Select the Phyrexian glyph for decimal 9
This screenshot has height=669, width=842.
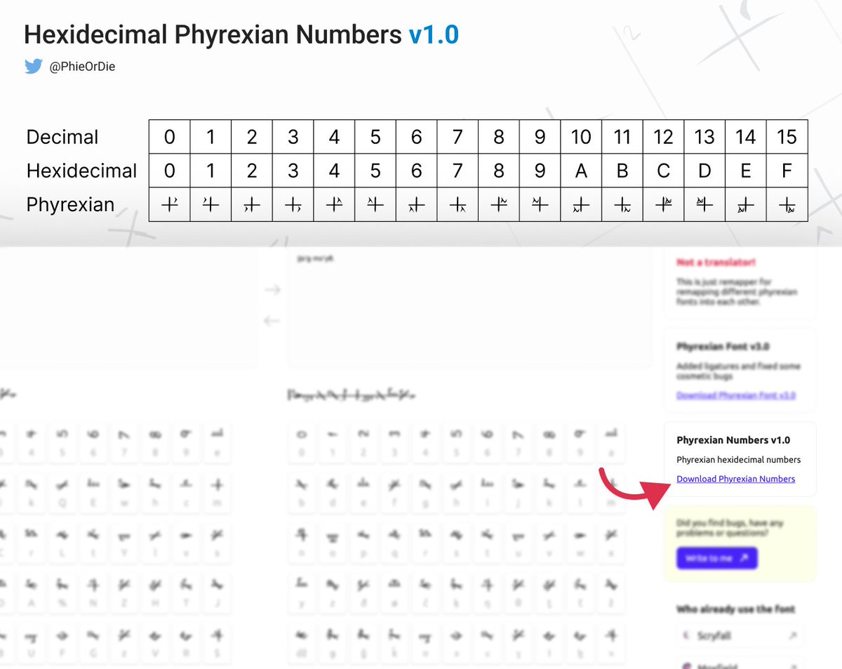point(540,204)
